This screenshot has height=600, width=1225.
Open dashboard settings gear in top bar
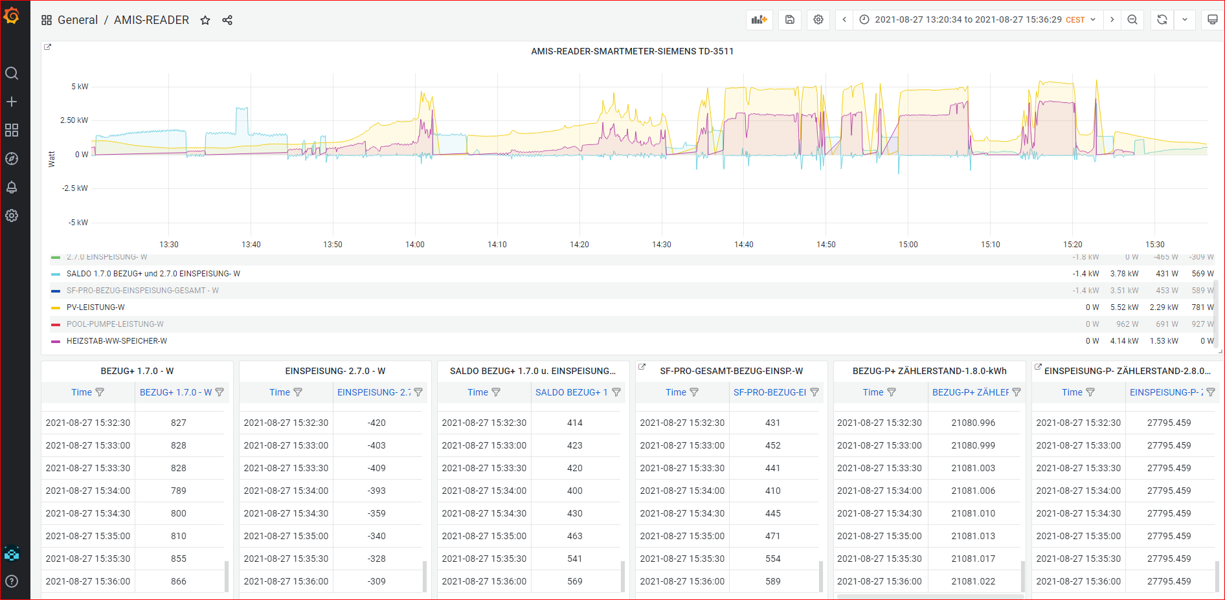point(818,19)
